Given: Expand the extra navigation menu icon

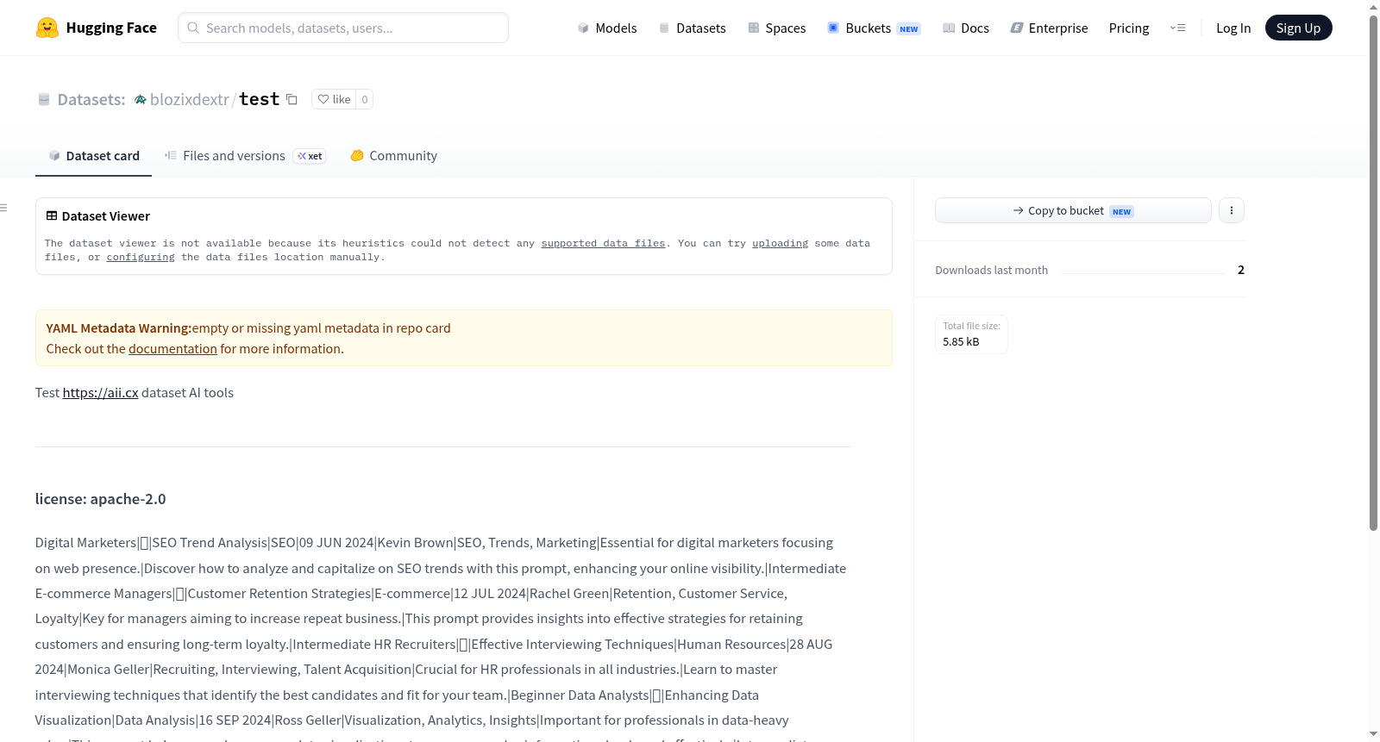Looking at the screenshot, I should 1177,28.
